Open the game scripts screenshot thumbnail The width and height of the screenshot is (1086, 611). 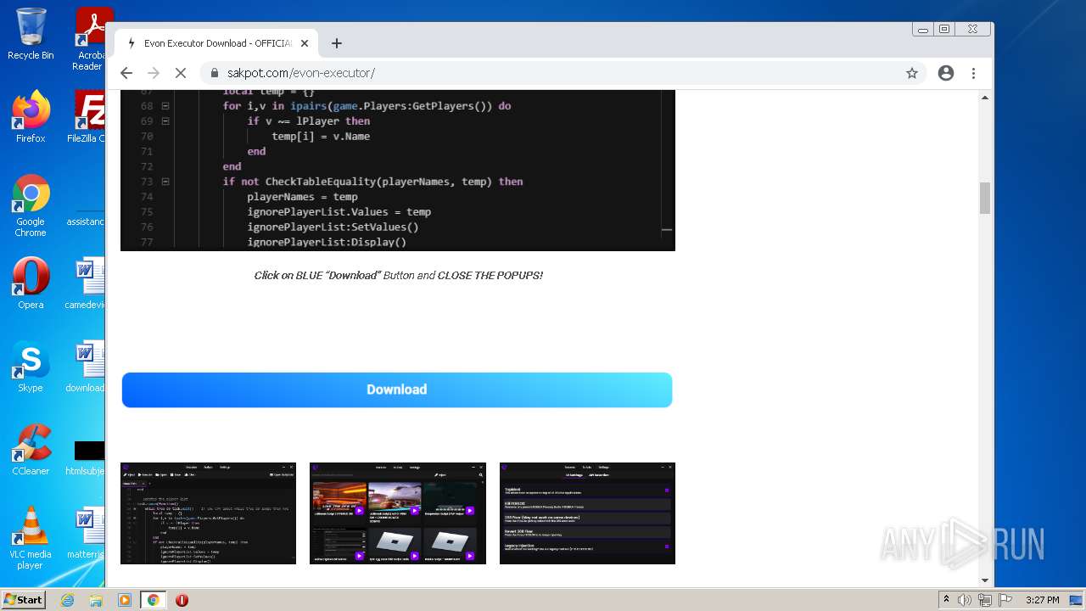pyautogui.click(x=398, y=513)
